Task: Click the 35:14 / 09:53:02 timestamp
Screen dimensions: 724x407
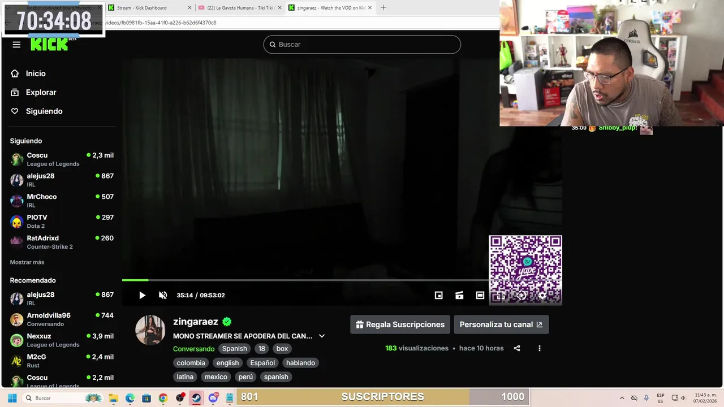Action: click(201, 295)
